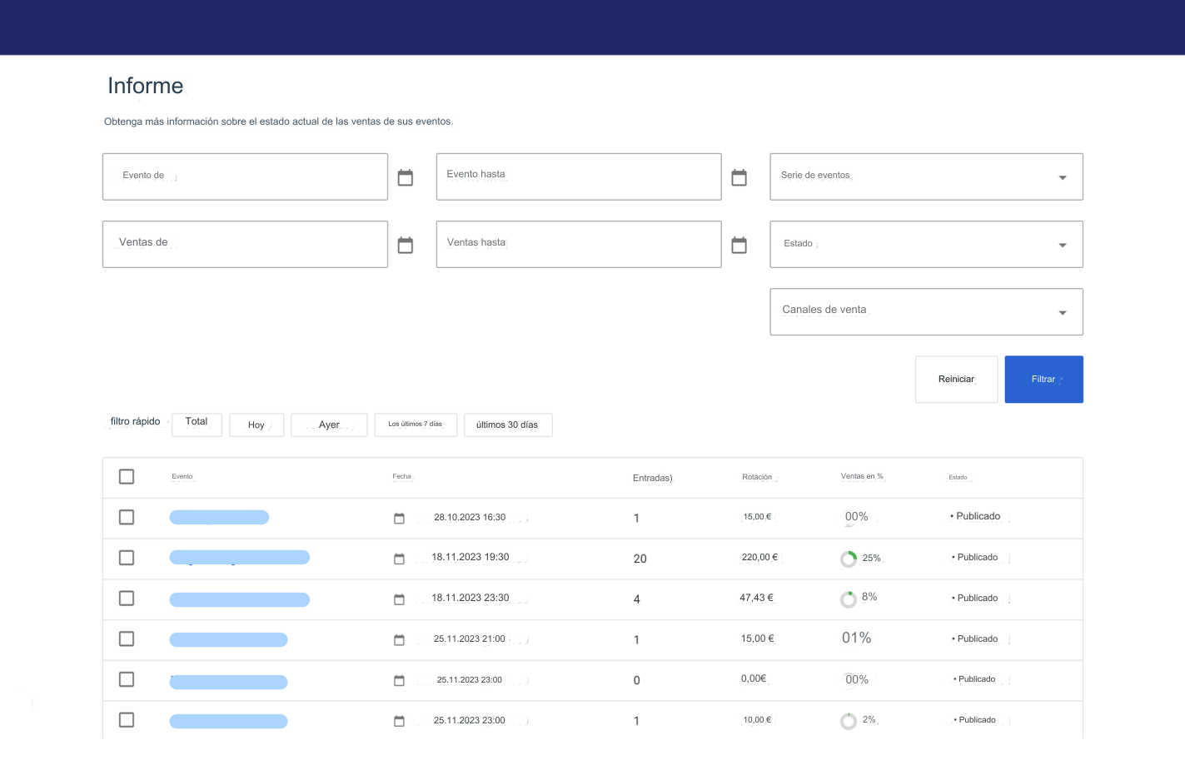Viewport: 1185px width, 765px height.
Task: Open calendar picker for Evento de
Action: [x=406, y=177]
